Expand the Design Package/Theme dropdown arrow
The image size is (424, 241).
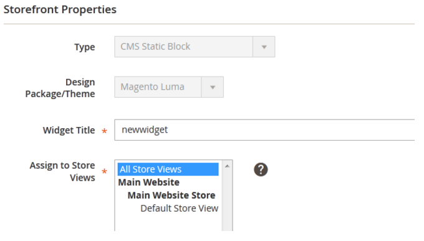pos(213,87)
